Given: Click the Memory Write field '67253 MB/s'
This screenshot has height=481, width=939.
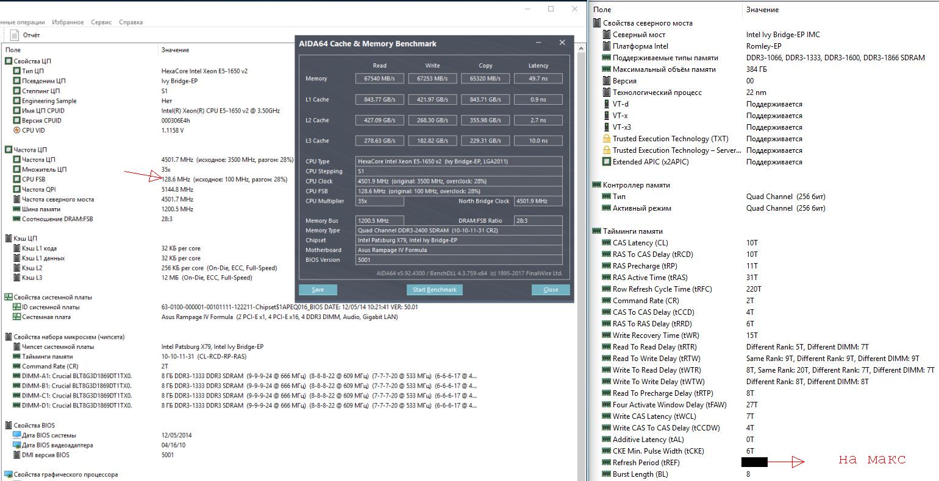Looking at the screenshot, I should pos(432,79).
